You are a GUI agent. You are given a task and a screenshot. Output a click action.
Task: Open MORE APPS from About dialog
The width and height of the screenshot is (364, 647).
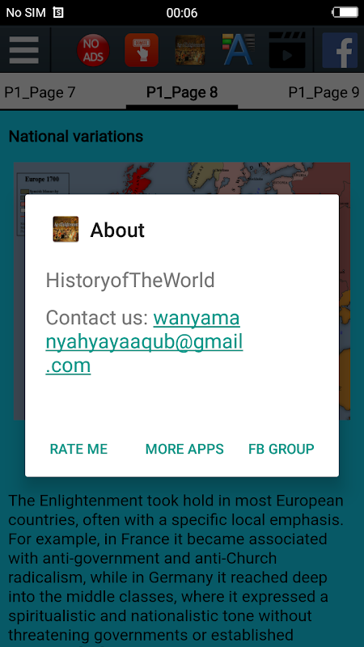click(x=184, y=449)
